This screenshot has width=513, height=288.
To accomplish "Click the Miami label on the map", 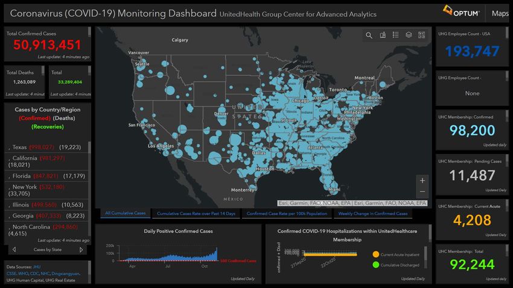I will coord(334,189).
